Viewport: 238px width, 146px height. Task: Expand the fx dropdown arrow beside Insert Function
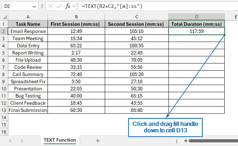coord(74,6)
